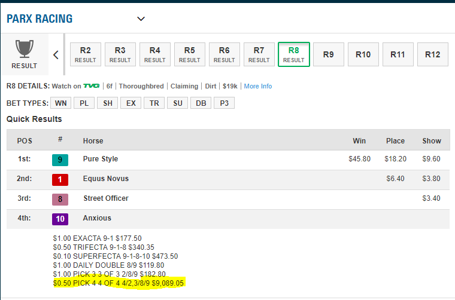Click the 4th position label
The height and width of the screenshot is (300, 455).
coord(24,218)
